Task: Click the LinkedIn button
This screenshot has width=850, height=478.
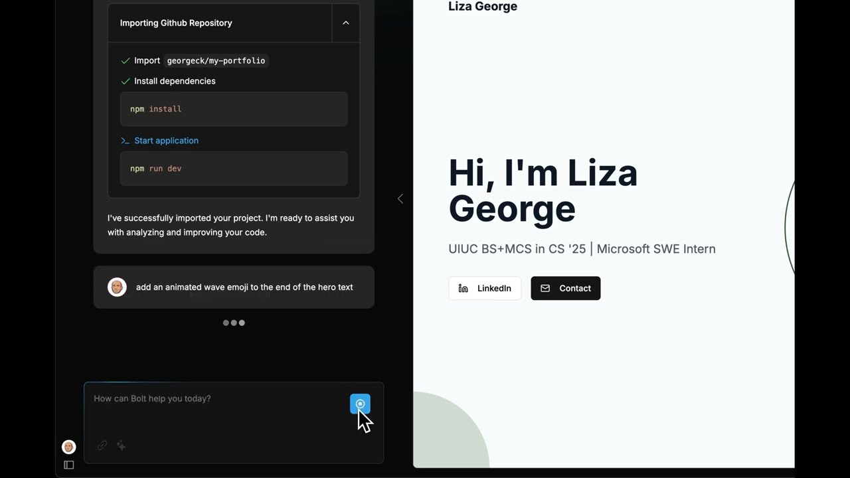Action: [x=485, y=288]
